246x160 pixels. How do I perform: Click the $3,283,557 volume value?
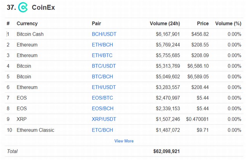pos(168,87)
